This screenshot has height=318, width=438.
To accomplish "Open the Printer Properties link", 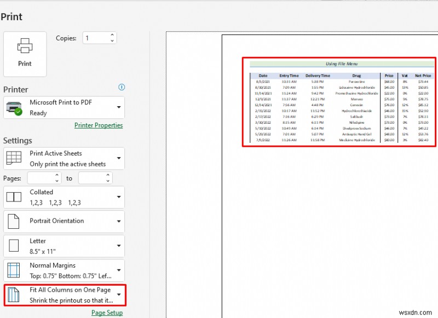I will (x=99, y=125).
